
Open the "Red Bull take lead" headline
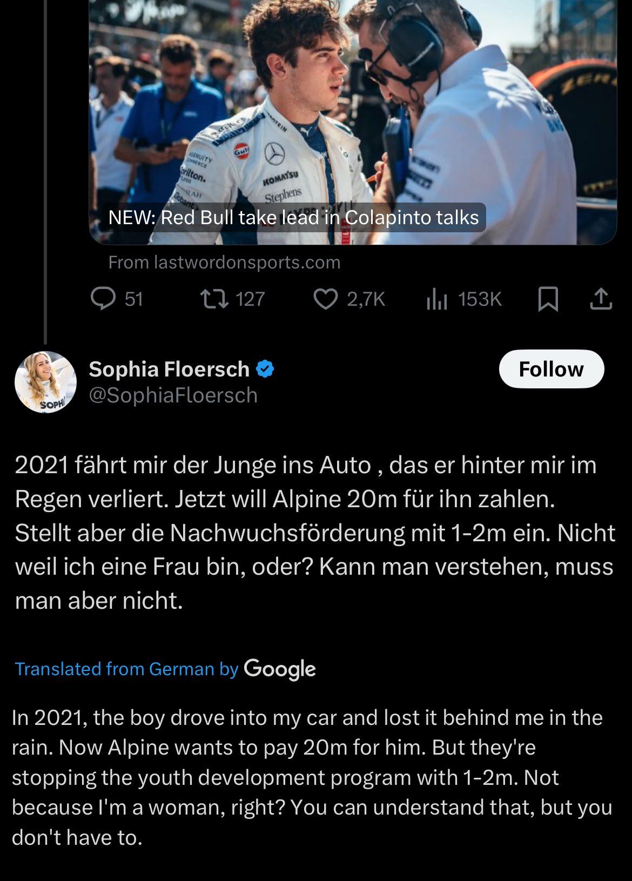click(x=293, y=217)
